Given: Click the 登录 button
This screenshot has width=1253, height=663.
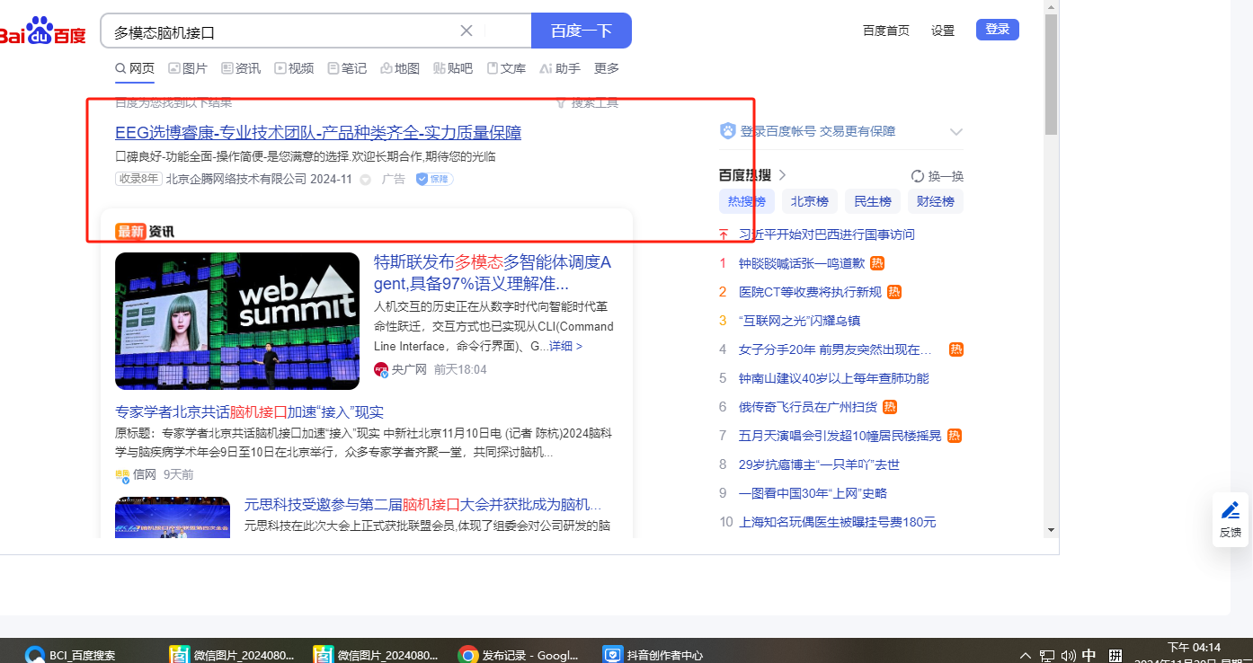Looking at the screenshot, I should [x=997, y=30].
